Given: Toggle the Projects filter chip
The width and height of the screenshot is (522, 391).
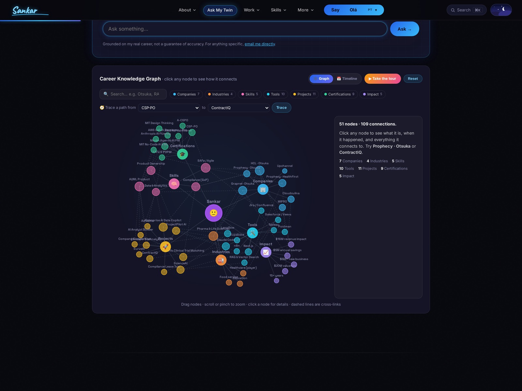Looking at the screenshot, I should [304, 94].
